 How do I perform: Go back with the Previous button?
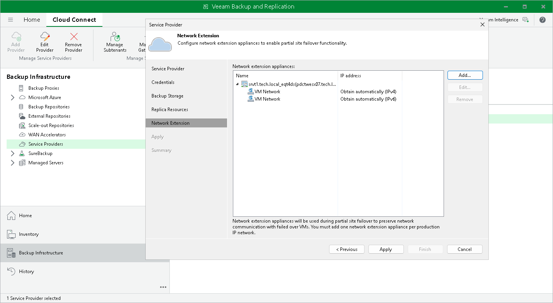point(347,249)
